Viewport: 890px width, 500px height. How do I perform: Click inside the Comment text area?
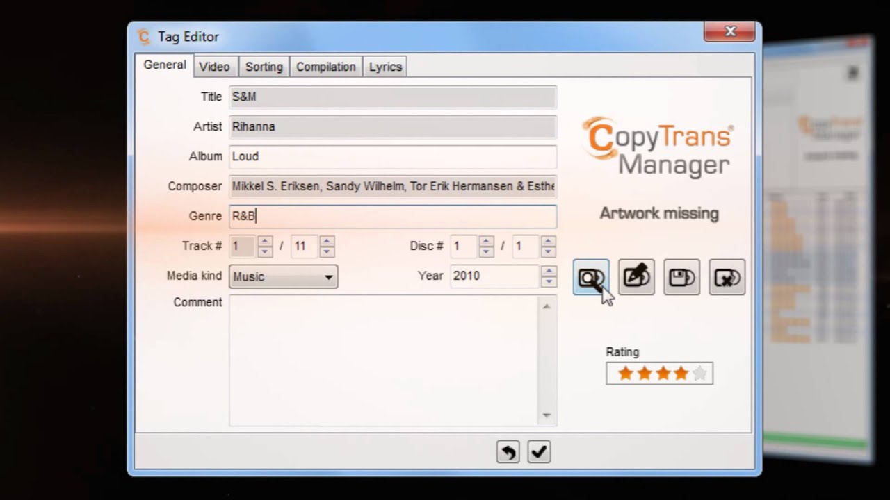pos(384,360)
